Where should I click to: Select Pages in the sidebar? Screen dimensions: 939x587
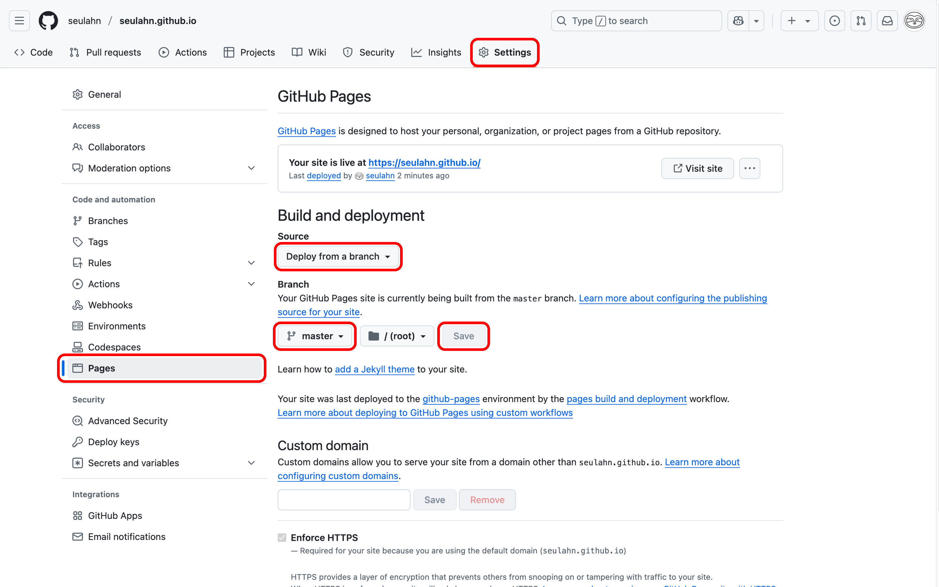coord(164,368)
